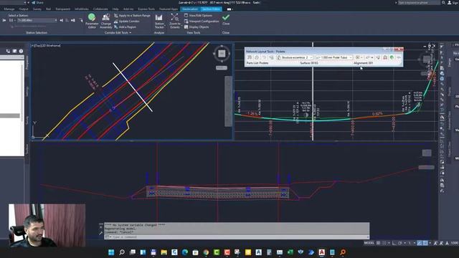Open Viewport Configuration
This screenshot has width=459, height=258.
pyautogui.click(x=202, y=21)
